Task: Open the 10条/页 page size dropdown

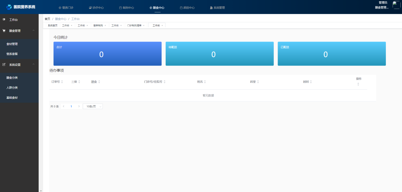Action: click(x=93, y=106)
